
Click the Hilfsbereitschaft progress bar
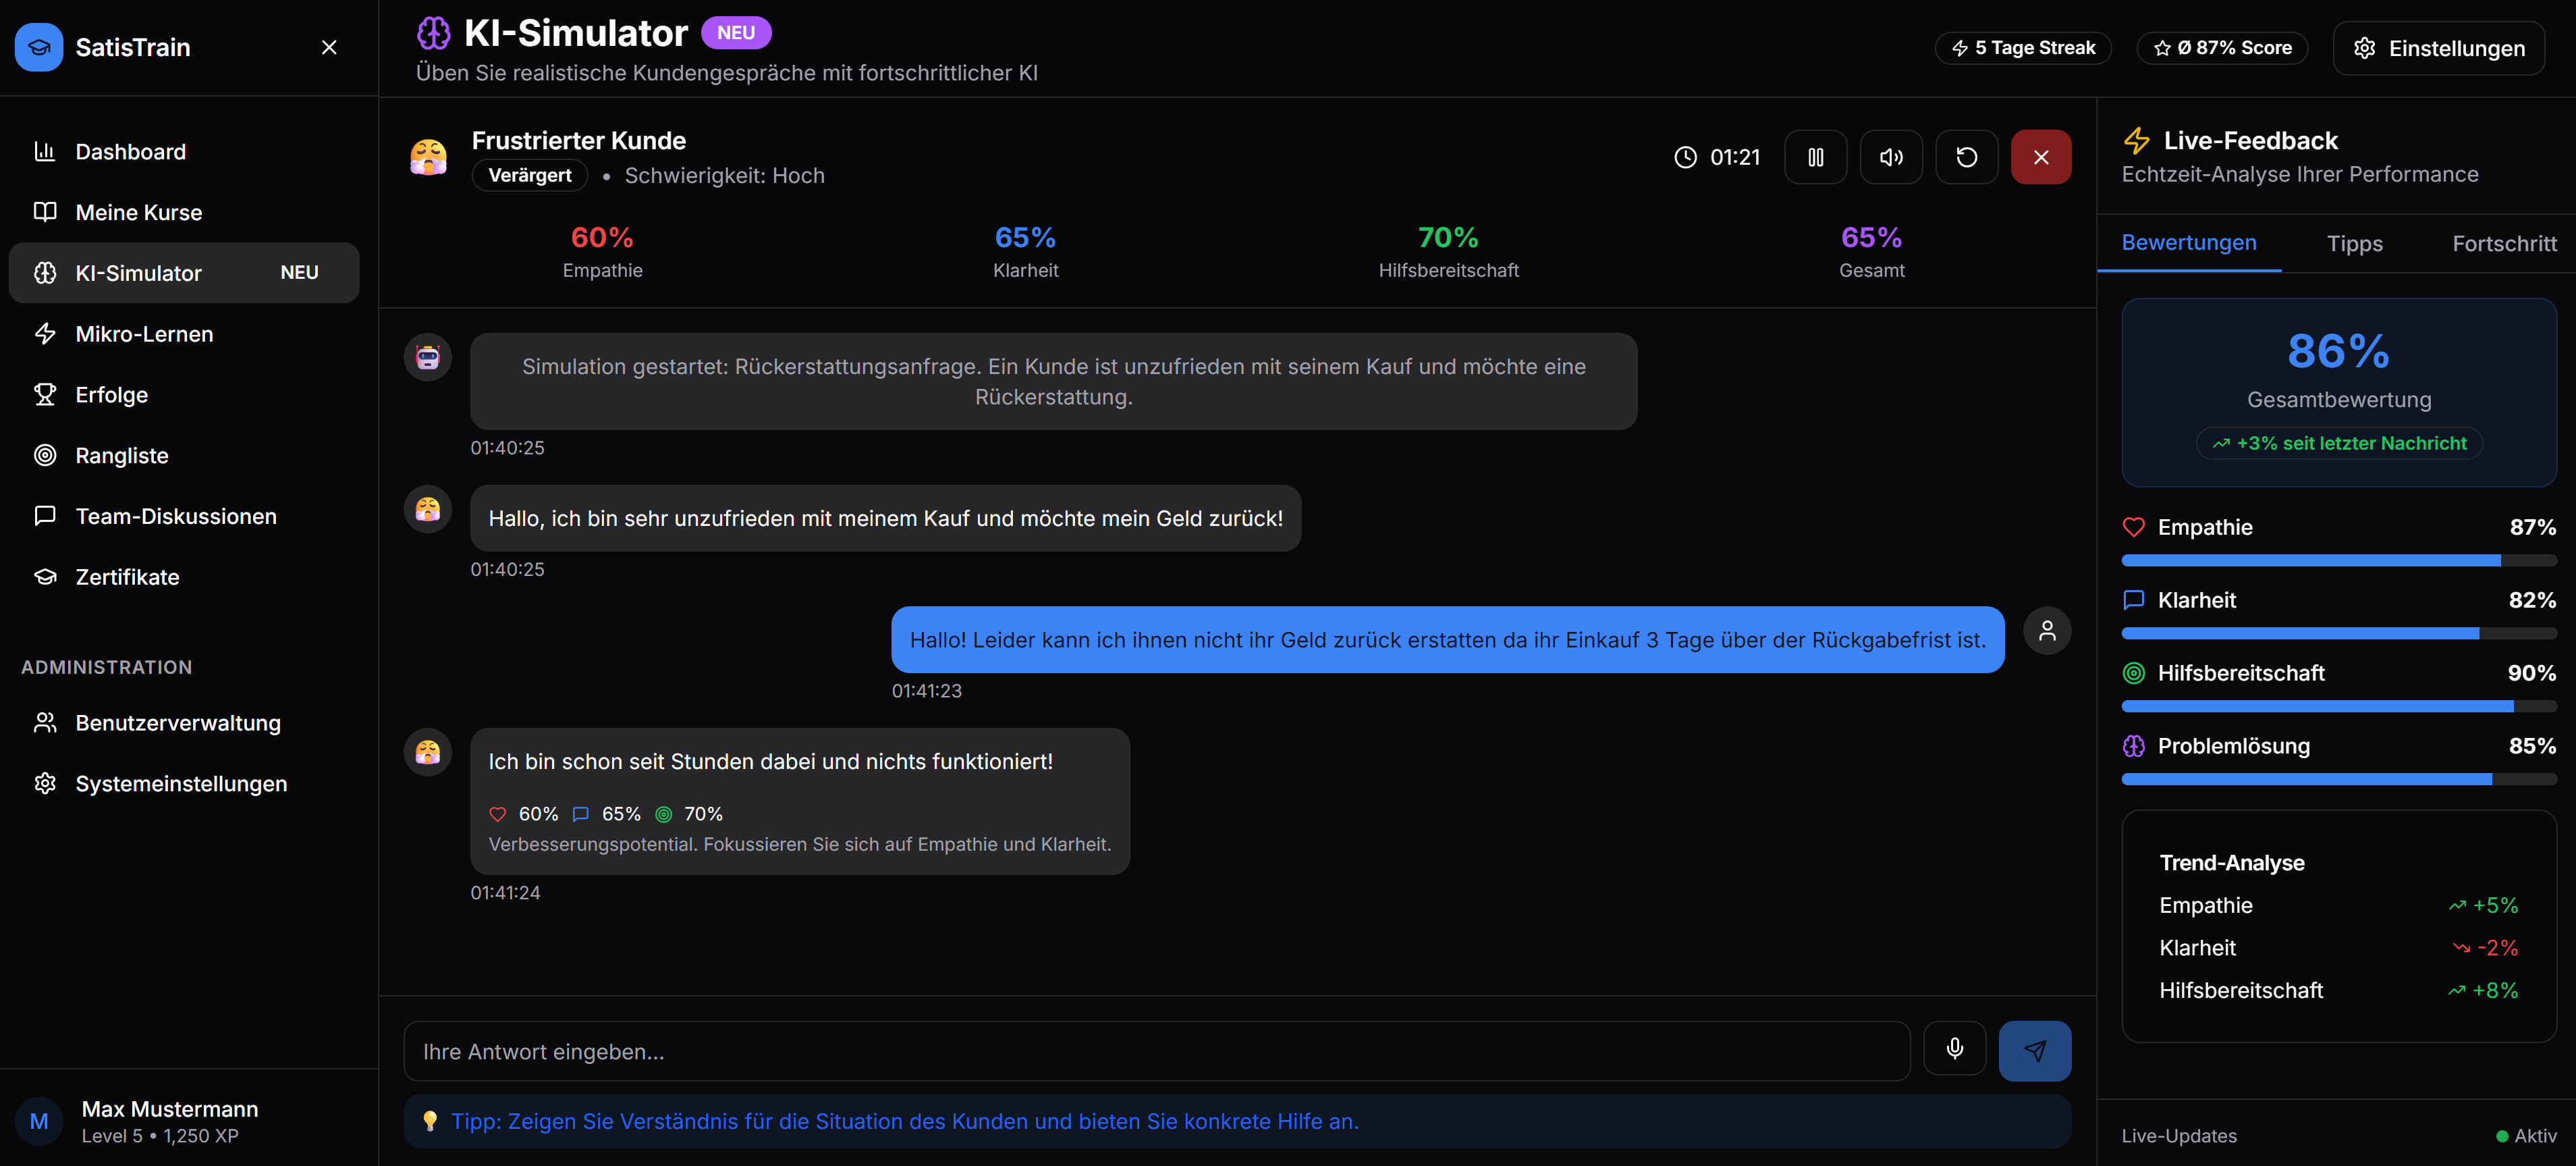pos(2339,706)
